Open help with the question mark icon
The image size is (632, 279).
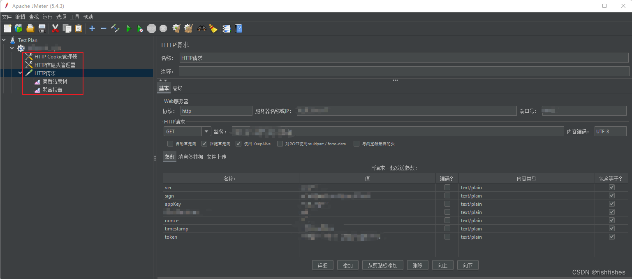238,28
